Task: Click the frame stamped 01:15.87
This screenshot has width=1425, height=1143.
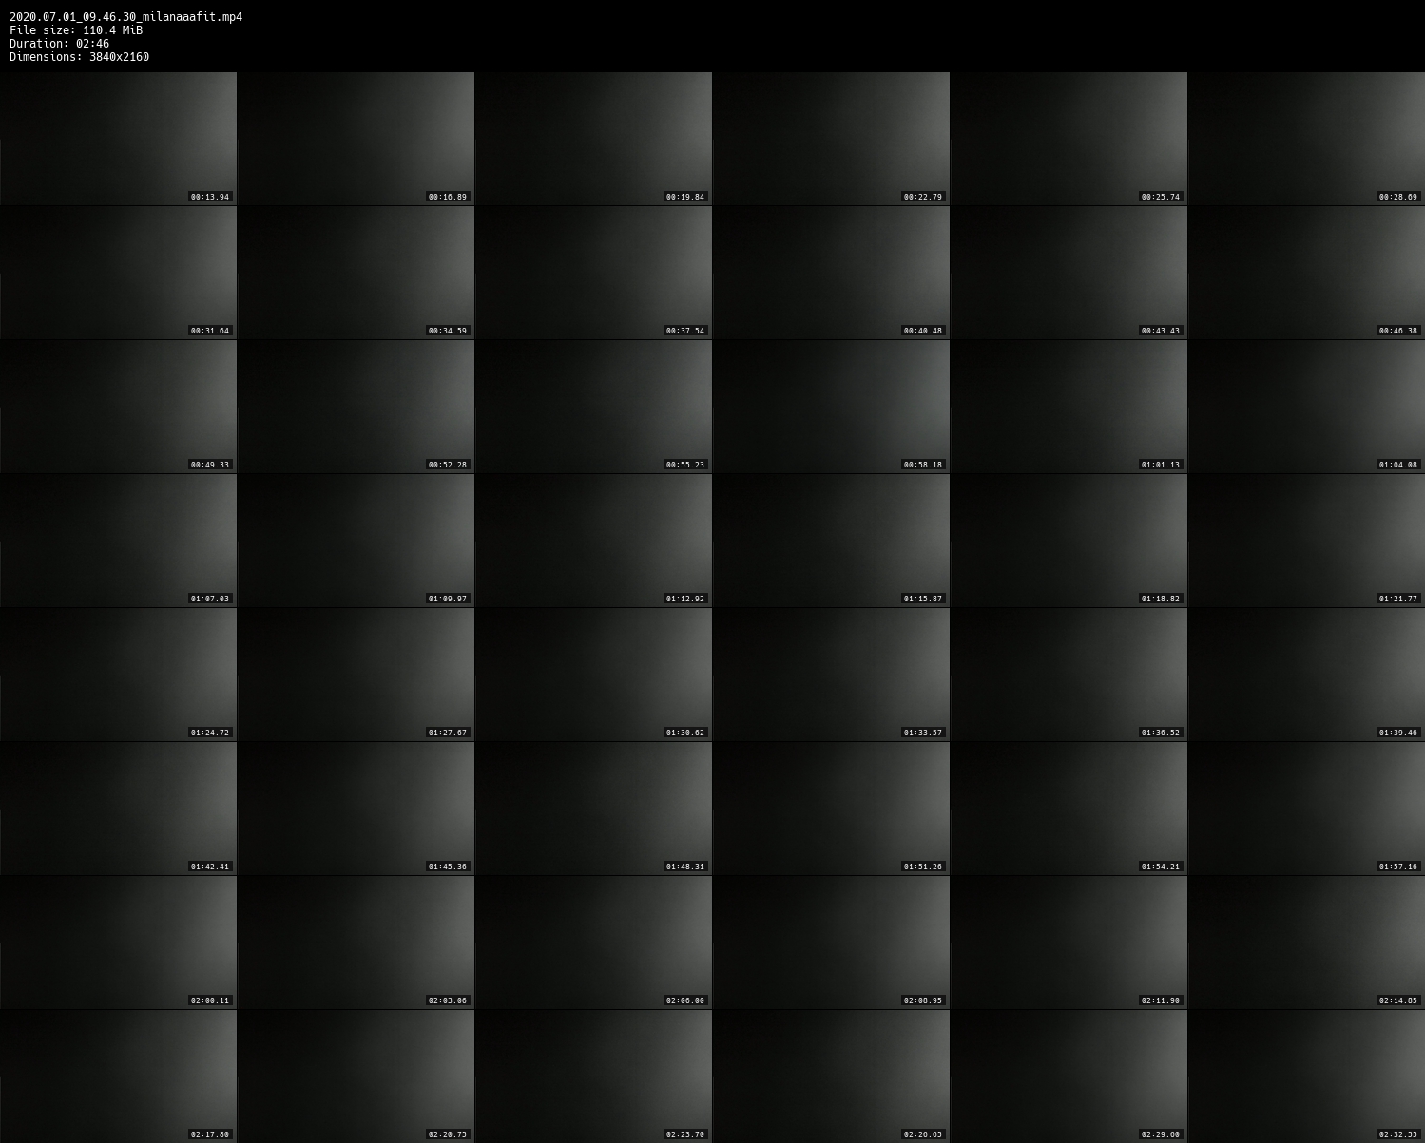Action: tap(831, 541)
